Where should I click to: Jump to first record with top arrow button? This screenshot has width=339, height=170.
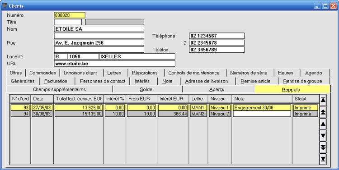point(323,100)
